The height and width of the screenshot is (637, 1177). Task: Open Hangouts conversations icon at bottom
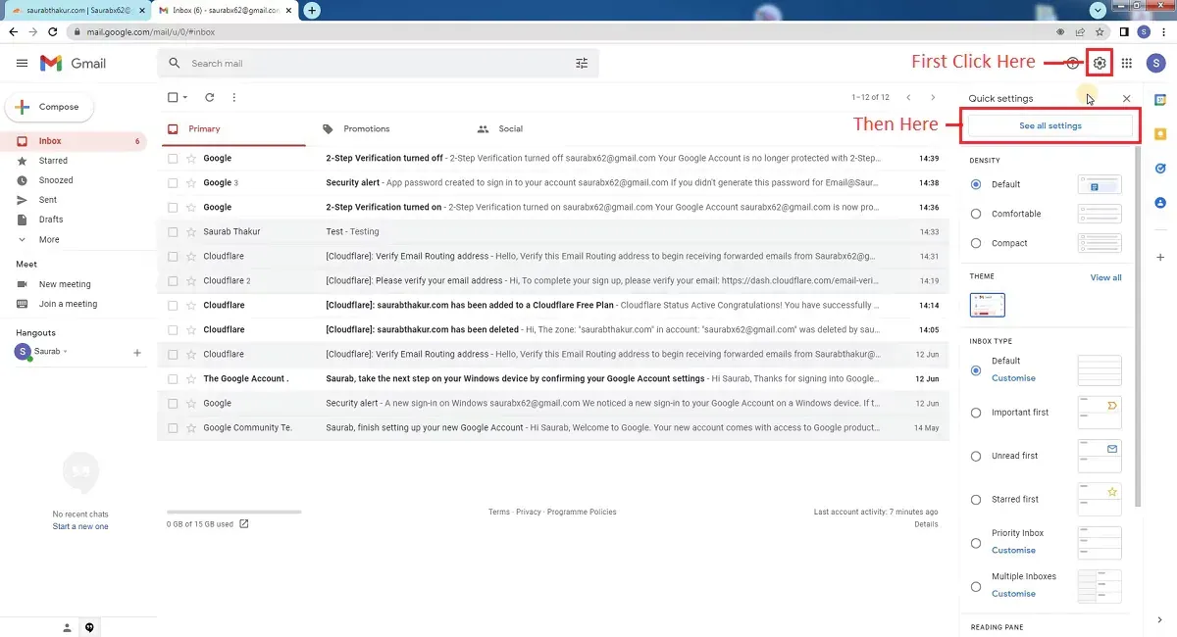point(89,627)
